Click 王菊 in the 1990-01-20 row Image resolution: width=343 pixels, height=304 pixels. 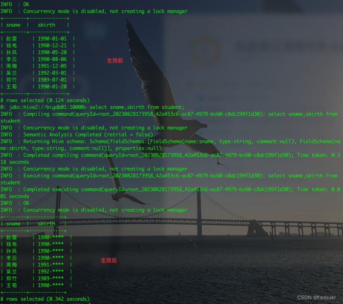(x=11, y=87)
